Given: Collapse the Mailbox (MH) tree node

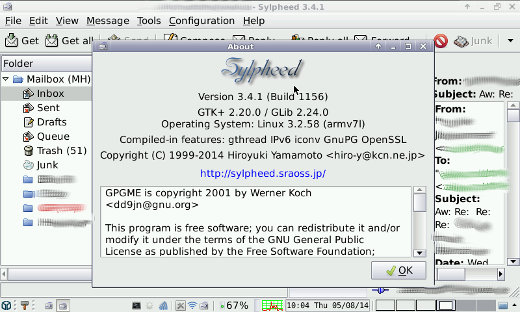Looking at the screenshot, I should pos(6,79).
